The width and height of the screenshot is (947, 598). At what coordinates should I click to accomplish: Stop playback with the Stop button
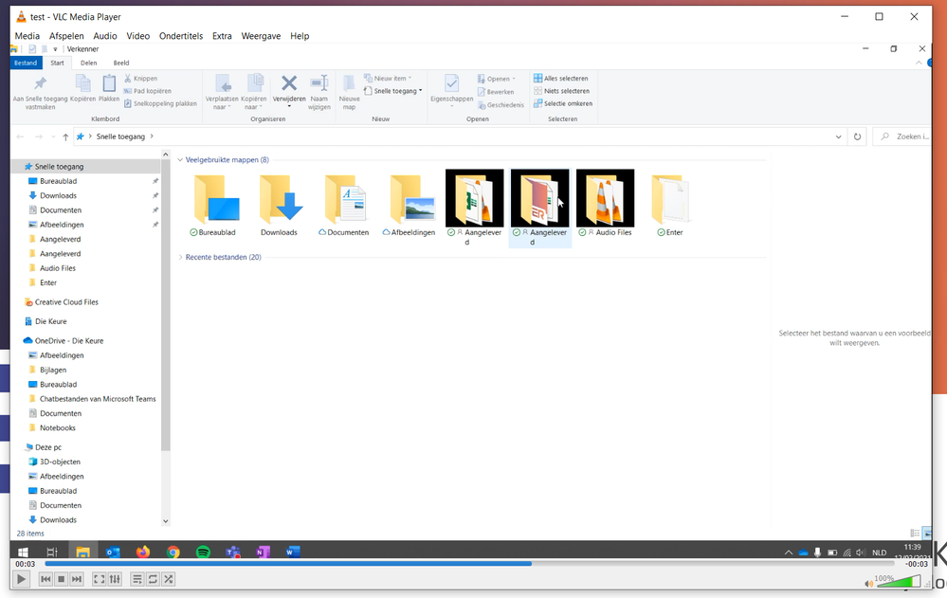[61, 579]
